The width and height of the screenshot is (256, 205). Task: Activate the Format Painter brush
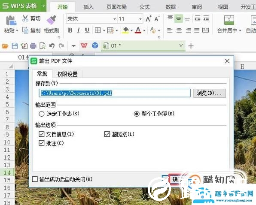[x=52, y=20]
